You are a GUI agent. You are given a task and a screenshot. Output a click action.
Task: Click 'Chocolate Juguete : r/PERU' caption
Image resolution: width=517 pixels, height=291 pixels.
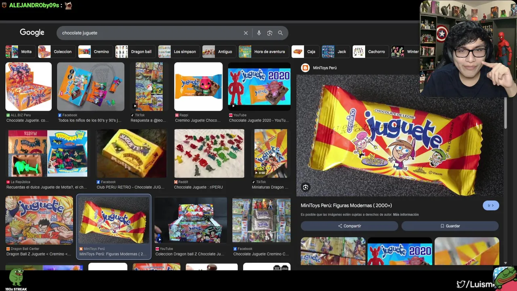[198, 187]
